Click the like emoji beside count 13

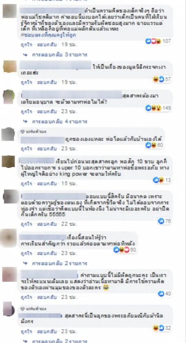156,180
